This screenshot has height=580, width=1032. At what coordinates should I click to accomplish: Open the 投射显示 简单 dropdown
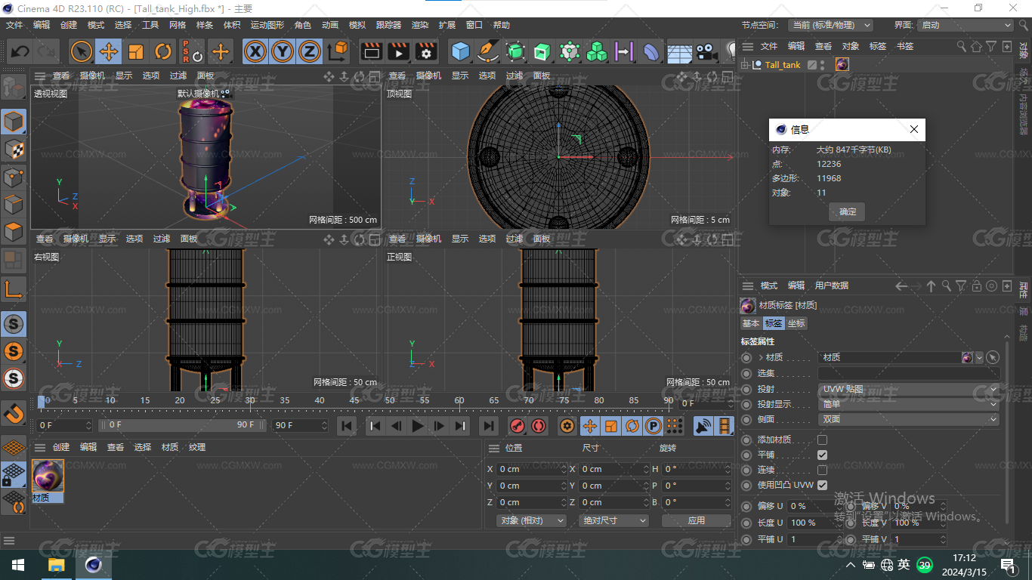[910, 404]
